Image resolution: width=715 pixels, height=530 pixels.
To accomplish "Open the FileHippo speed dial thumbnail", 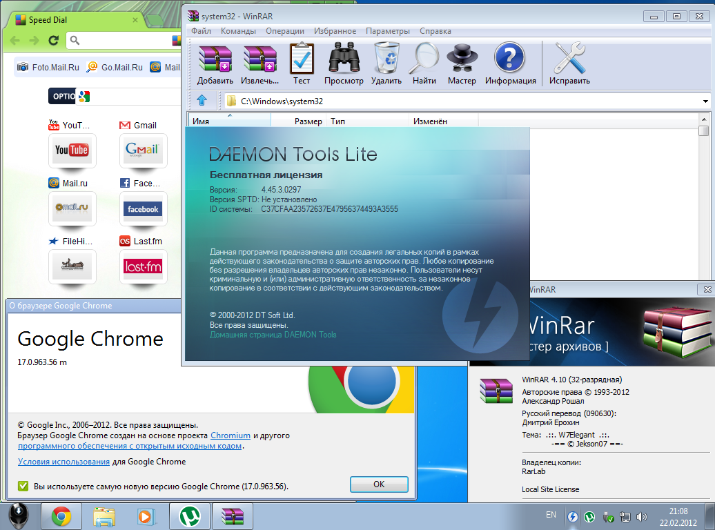I will [72, 266].
